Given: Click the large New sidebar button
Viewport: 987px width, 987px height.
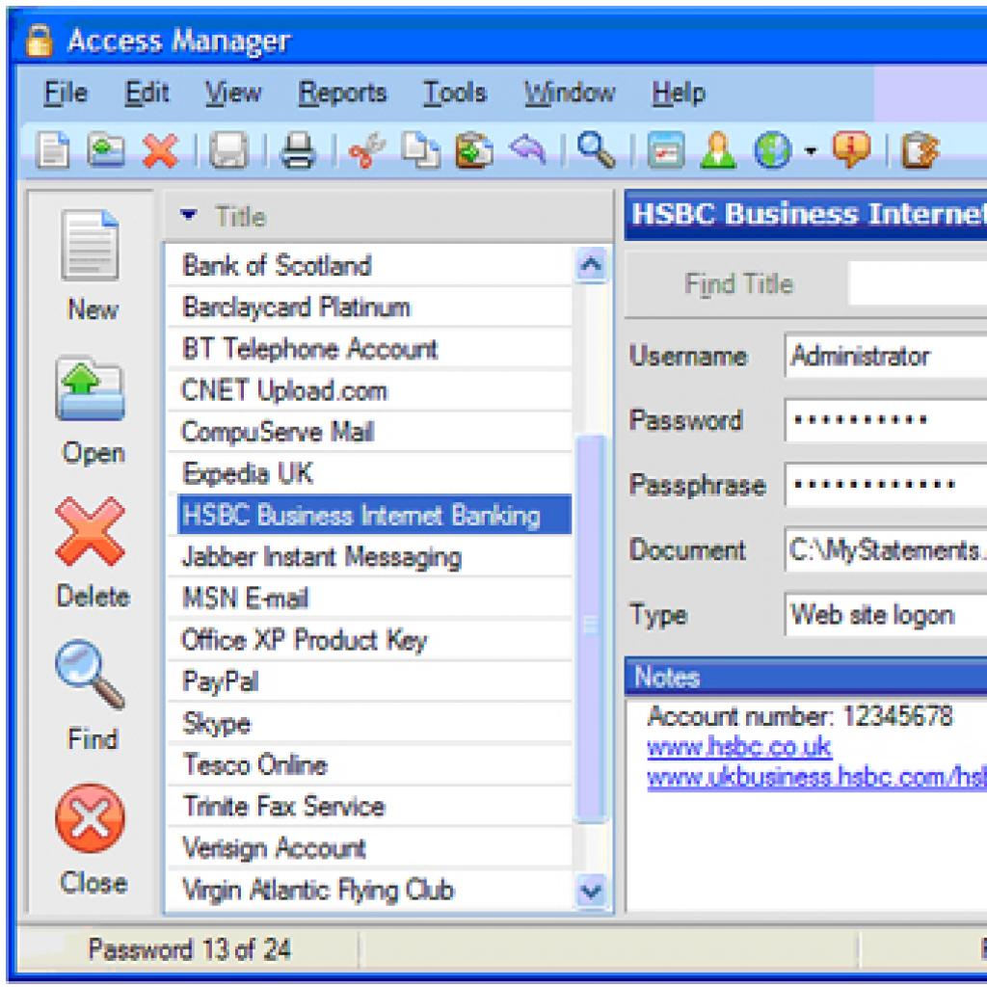Looking at the screenshot, I should coord(92,265).
